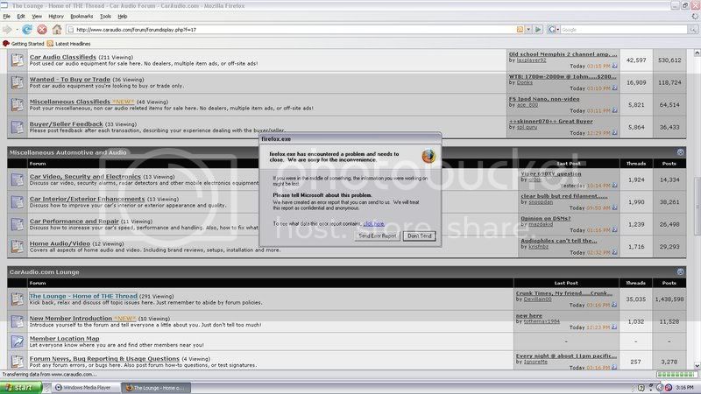Click forum icon beside Member Location Map
This screenshot has height=394, width=701.
coord(18,341)
